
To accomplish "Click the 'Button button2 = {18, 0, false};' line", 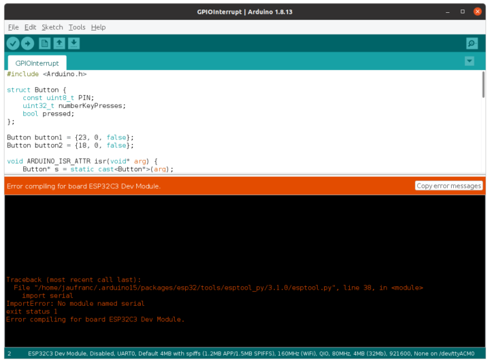I will 70,145.
